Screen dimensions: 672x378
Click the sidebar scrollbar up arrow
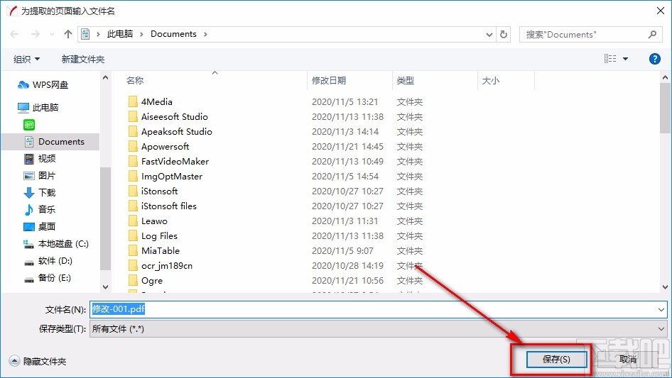(x=105, y=77)
